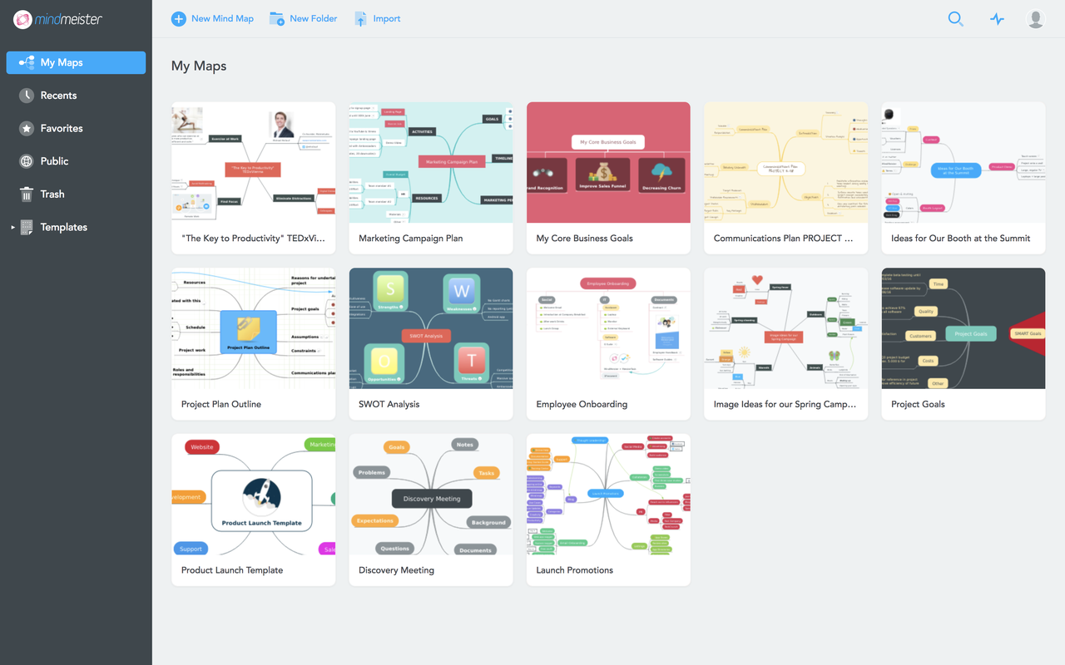Click the Favorites star icon

[26, 128]
